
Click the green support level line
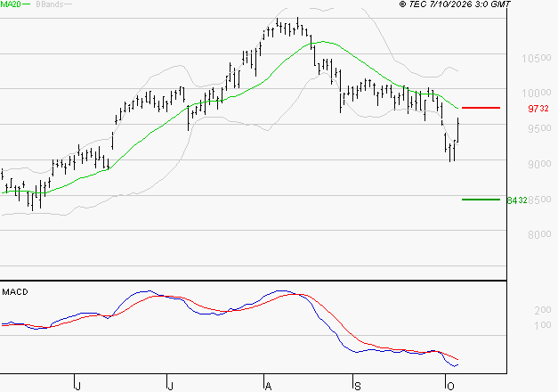(x=481, y=200)
